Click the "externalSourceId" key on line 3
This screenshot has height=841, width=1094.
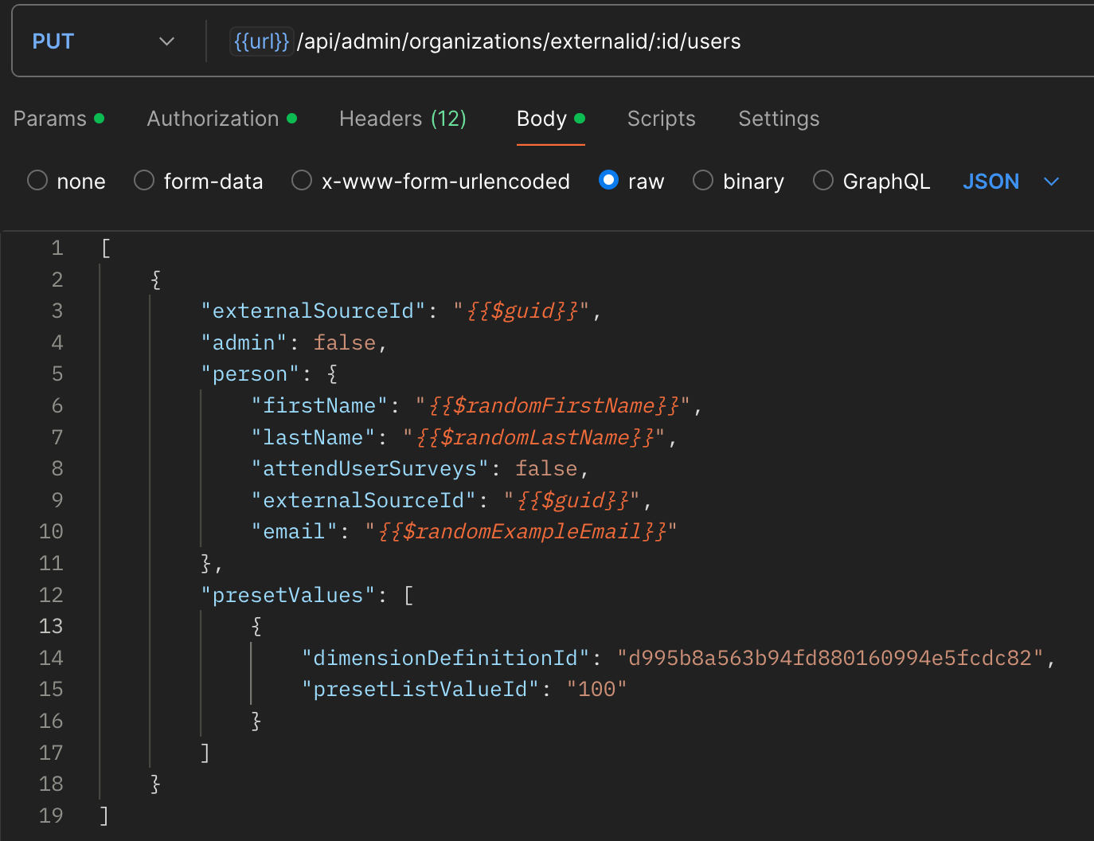[314, 311]
